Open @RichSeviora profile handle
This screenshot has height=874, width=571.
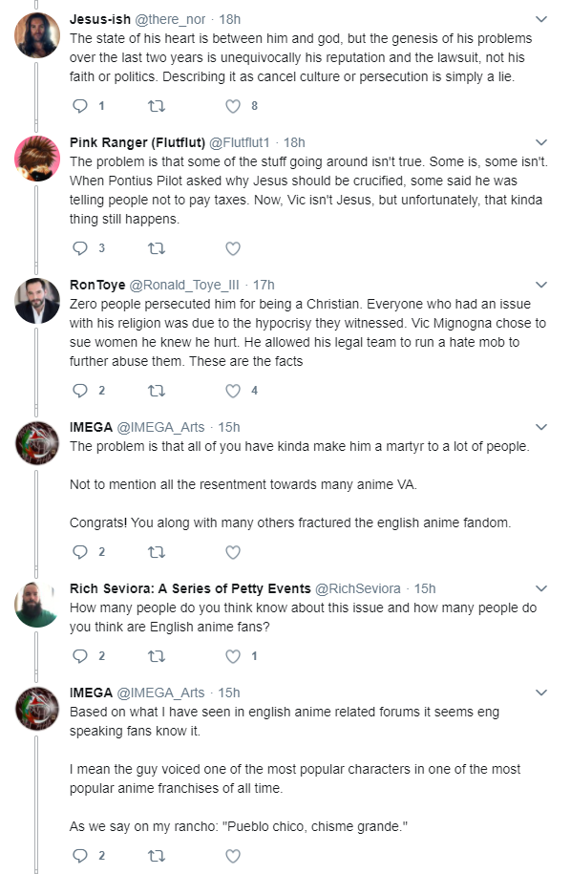point(358,588)
